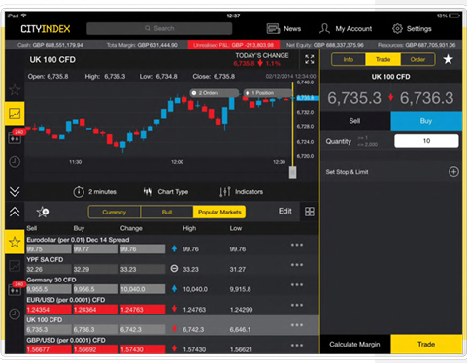Image resolution: width=467 pixels, height=363 pixels.
Task: Click the Search field
Action: (159, 28)
